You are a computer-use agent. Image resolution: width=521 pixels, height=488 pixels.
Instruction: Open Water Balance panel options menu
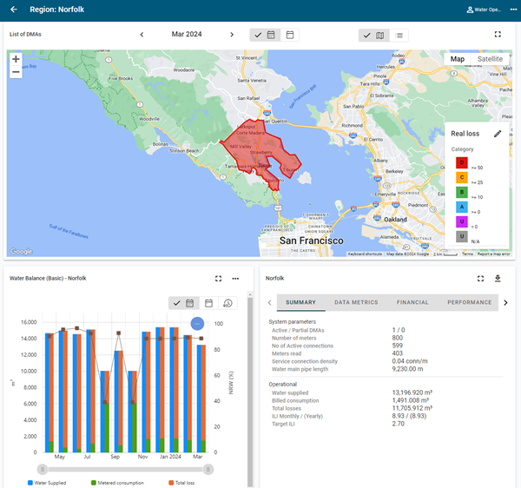235,279
